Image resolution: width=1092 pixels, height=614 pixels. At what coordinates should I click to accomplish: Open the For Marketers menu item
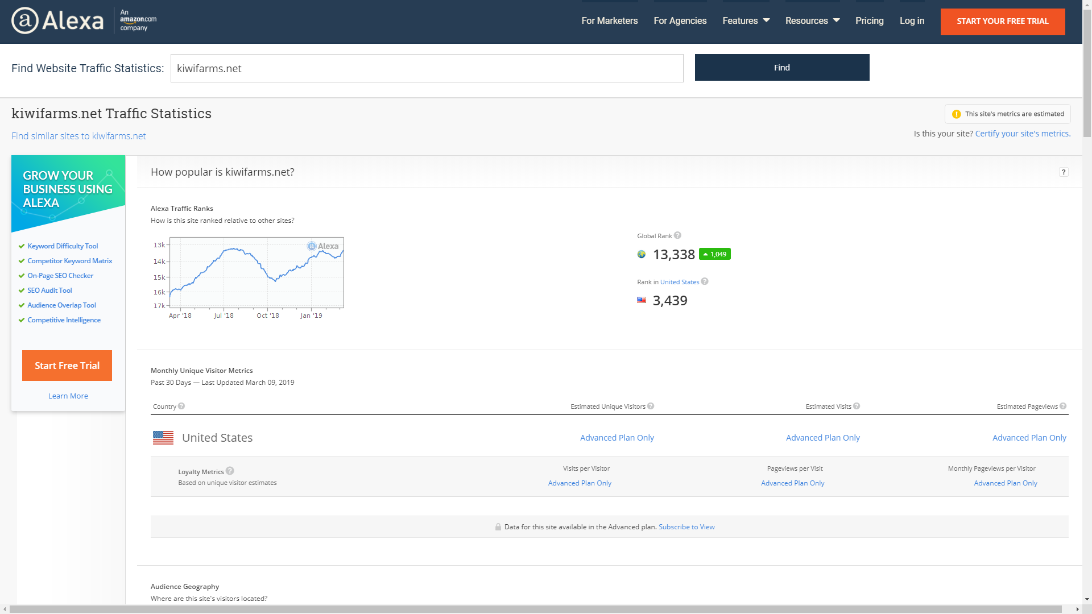click(x=610, y=21)
